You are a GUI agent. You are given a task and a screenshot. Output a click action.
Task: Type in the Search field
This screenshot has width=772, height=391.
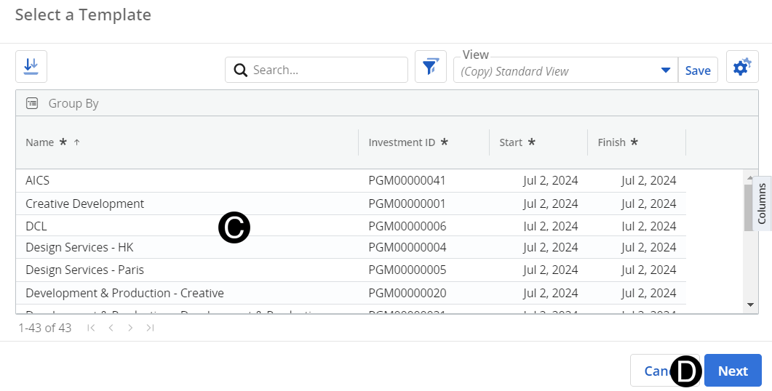point(326,70)
